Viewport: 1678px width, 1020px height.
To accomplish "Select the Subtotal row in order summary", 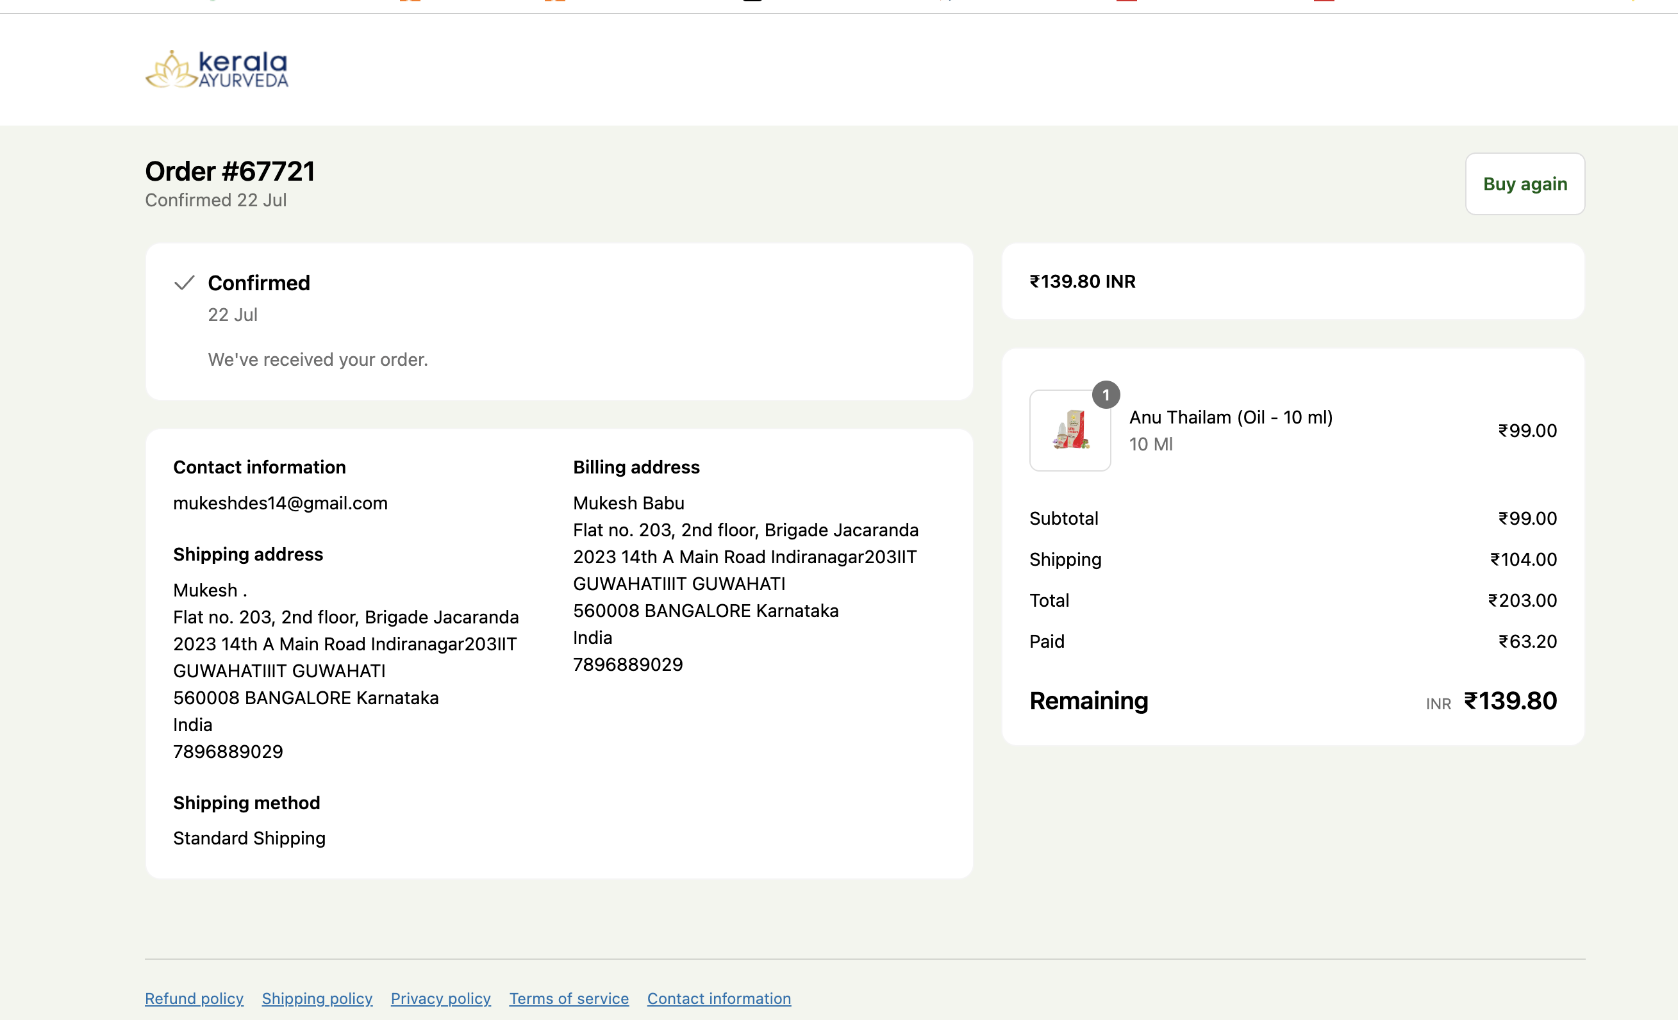I will point(1064,518).
